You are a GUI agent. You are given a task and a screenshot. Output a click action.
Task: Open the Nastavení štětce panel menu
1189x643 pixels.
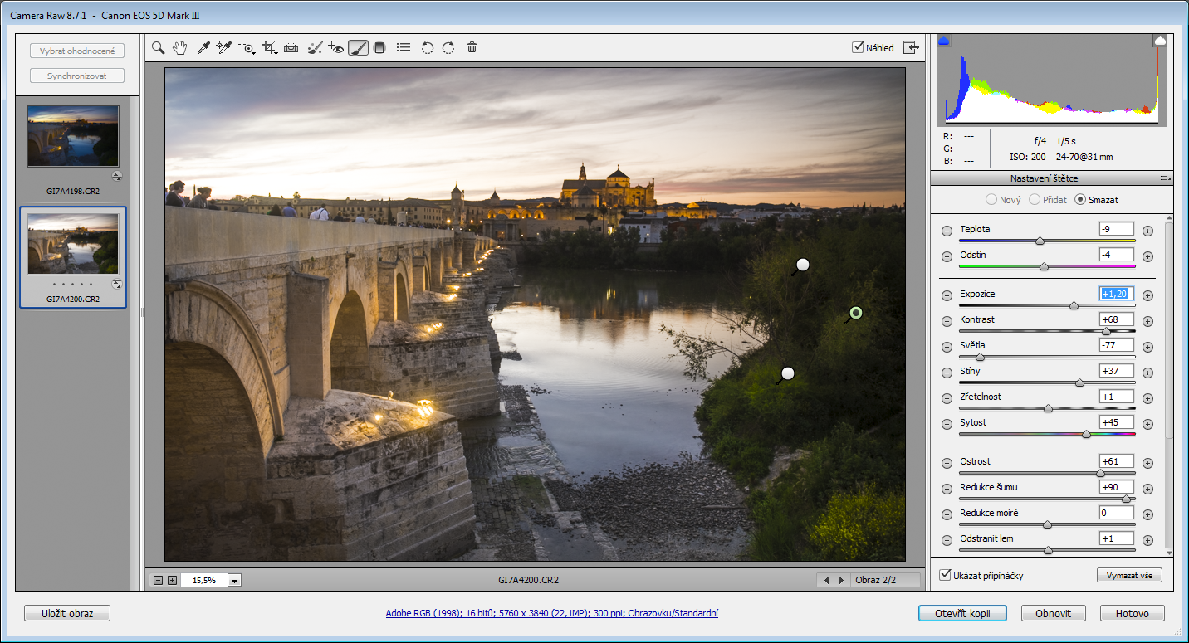click(1165, 178)
